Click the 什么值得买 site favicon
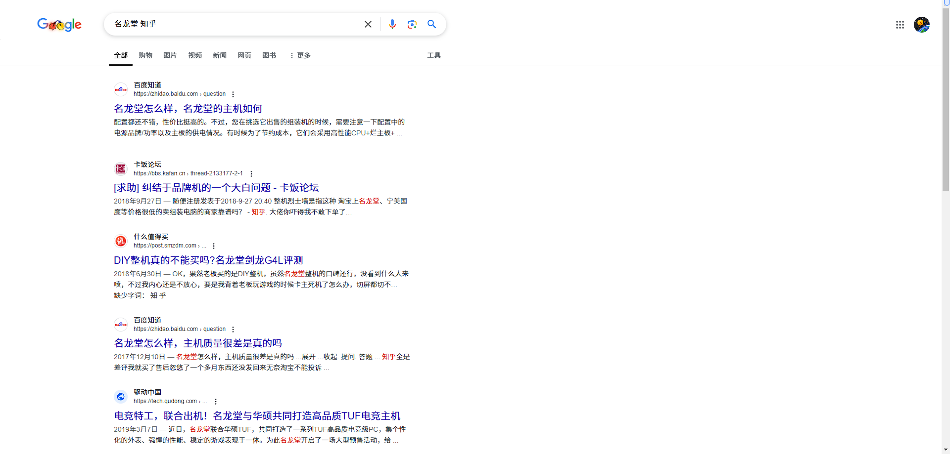Screen dimensions: 950x454 point(121,241)
